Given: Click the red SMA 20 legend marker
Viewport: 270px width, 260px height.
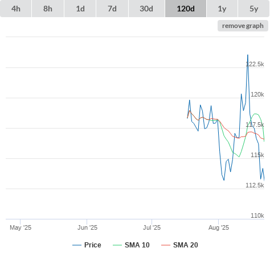Looking at the screenshot, I should pyautogui.click(x=166, y=245).
